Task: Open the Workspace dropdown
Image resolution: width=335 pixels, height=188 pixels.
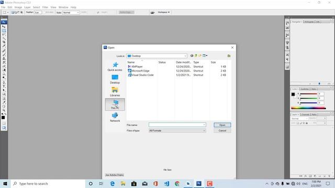Action: [164, 12]
